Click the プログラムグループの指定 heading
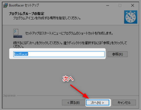 pos(27,14)
